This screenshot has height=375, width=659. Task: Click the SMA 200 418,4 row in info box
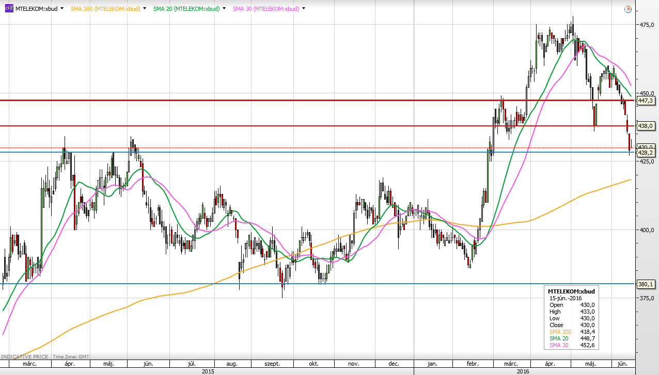coord(572,332)
